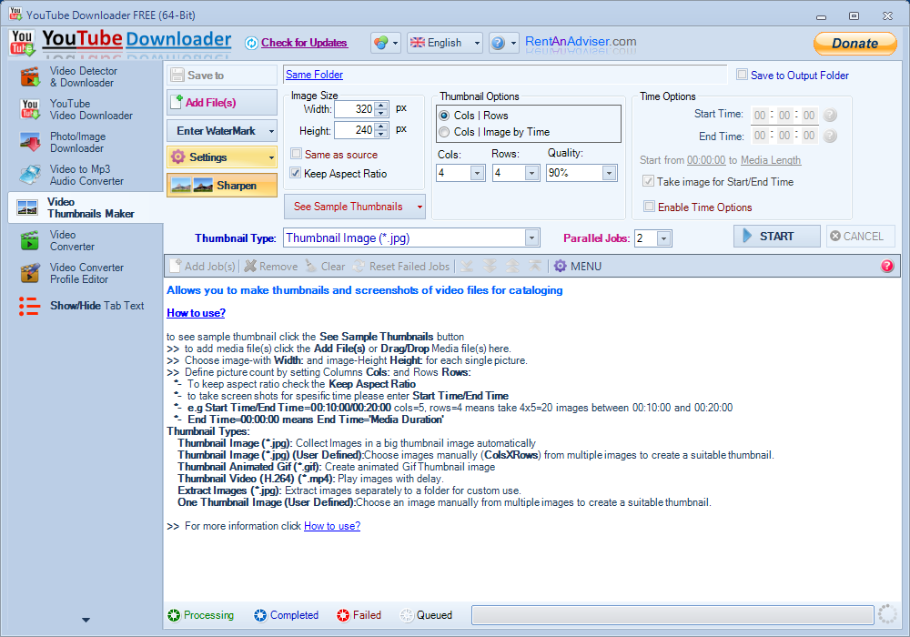Screen dimensions: 910x637
Task: Click the Donate button
Action: click(x=854, y=44)
